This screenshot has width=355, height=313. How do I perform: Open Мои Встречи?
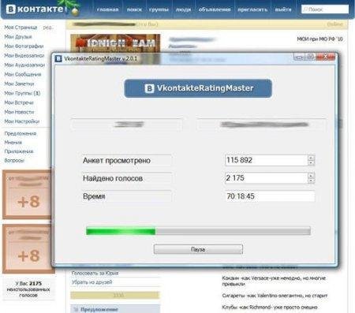pos(19,102)
